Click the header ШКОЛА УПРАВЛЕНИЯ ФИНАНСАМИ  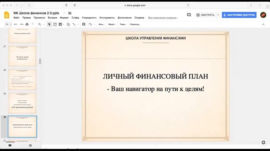[x=156, y=38]
